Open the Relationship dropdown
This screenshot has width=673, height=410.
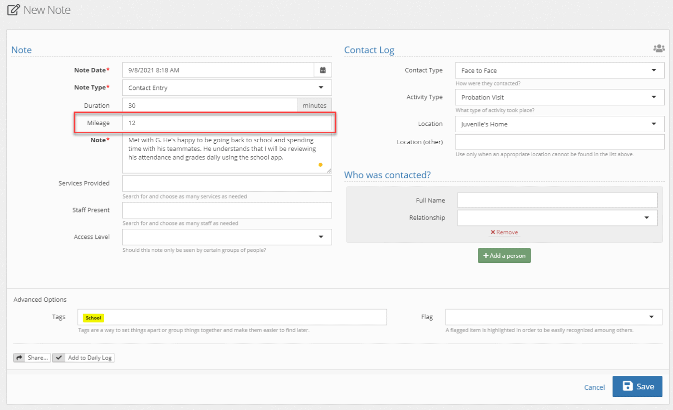(557, 218)
